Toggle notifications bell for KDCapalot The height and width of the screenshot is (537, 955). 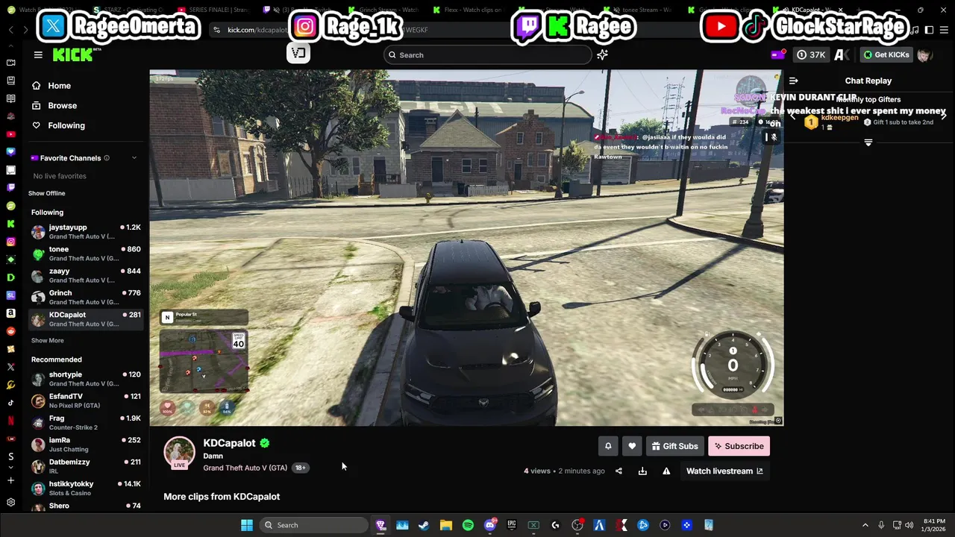608,446
